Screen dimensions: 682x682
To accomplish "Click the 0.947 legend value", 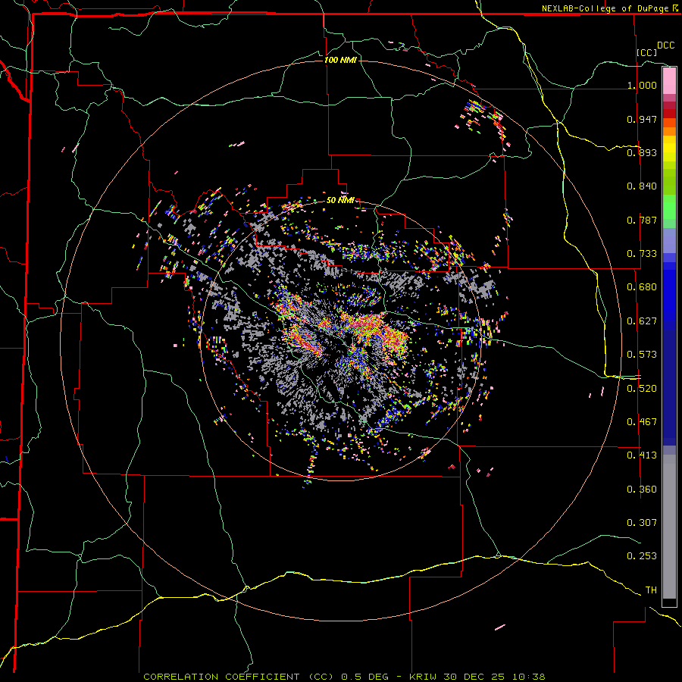I will coord(642,119).
